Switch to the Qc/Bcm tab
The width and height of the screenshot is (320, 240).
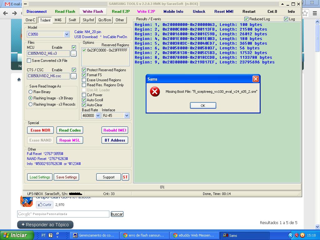tap(105, 20)
